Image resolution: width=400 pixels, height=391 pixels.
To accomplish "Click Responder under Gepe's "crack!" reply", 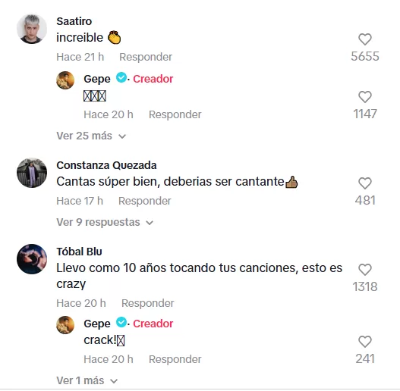I will point(175,359).
